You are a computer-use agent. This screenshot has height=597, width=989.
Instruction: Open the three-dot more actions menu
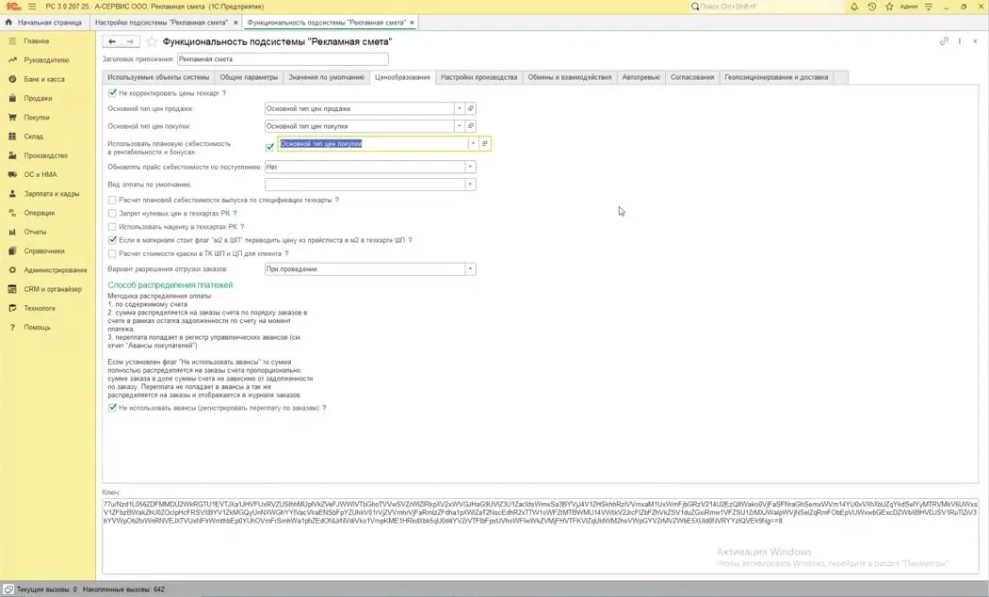point(960,41)
